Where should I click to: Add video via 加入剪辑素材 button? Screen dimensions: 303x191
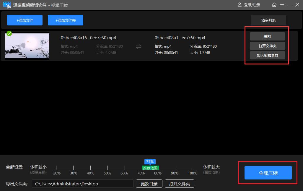(267, 56)
